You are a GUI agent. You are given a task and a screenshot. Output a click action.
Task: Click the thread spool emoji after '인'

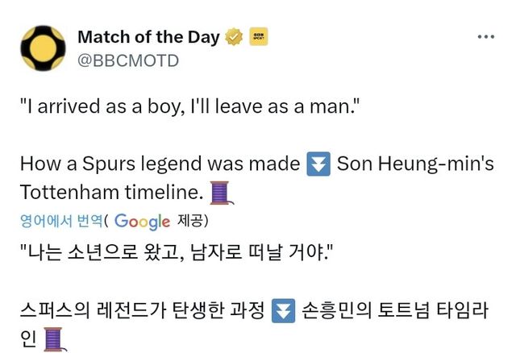click(x=54, y=338)
